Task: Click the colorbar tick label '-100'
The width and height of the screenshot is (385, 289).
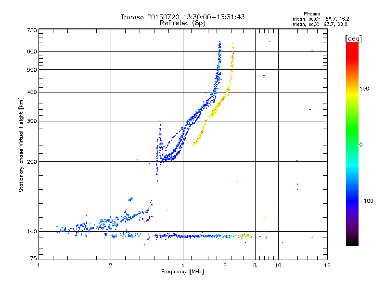Action: pyautogui.click(x=366, y=201)
